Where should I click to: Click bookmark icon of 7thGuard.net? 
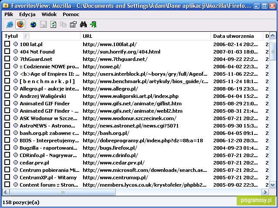coord(16,59)
